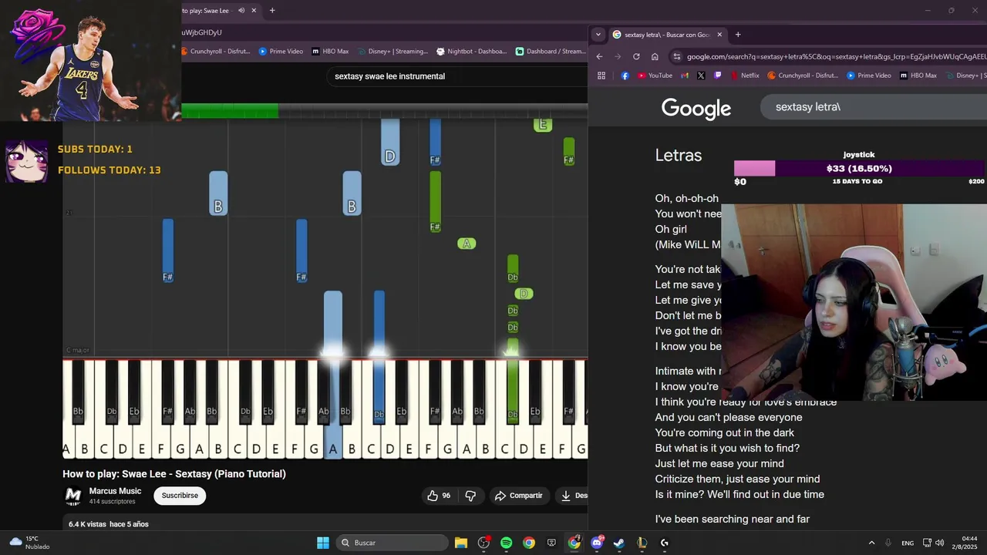The height and width of the screenshot is (555, 987).
Task: Click the joystick donation goal progress bar
Action: [859, 168]
